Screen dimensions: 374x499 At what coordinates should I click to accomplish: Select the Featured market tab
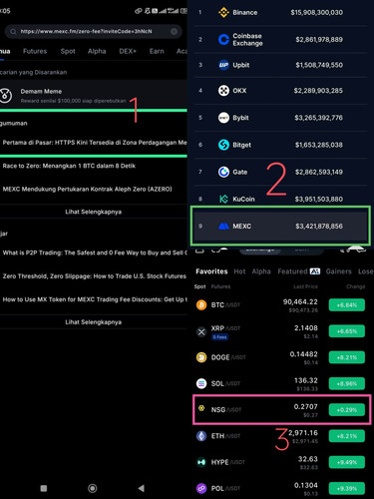pyautogui.click(x=292, y=271)
